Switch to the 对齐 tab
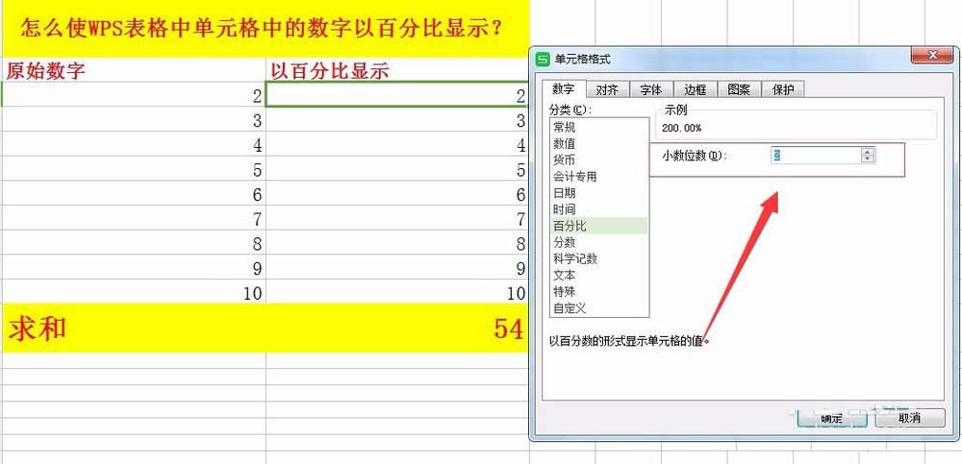 click(606, 89)
